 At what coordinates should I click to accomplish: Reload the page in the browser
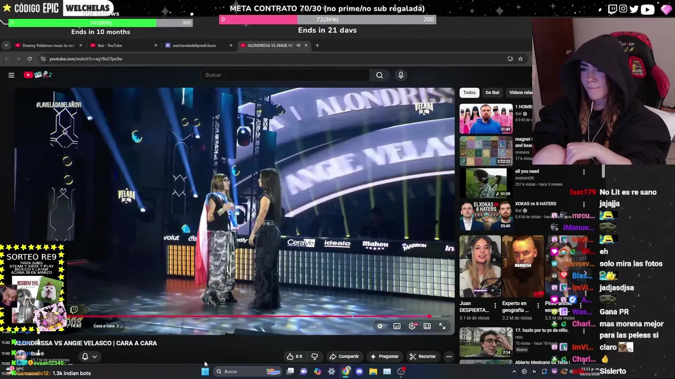(x=30, y=59)
